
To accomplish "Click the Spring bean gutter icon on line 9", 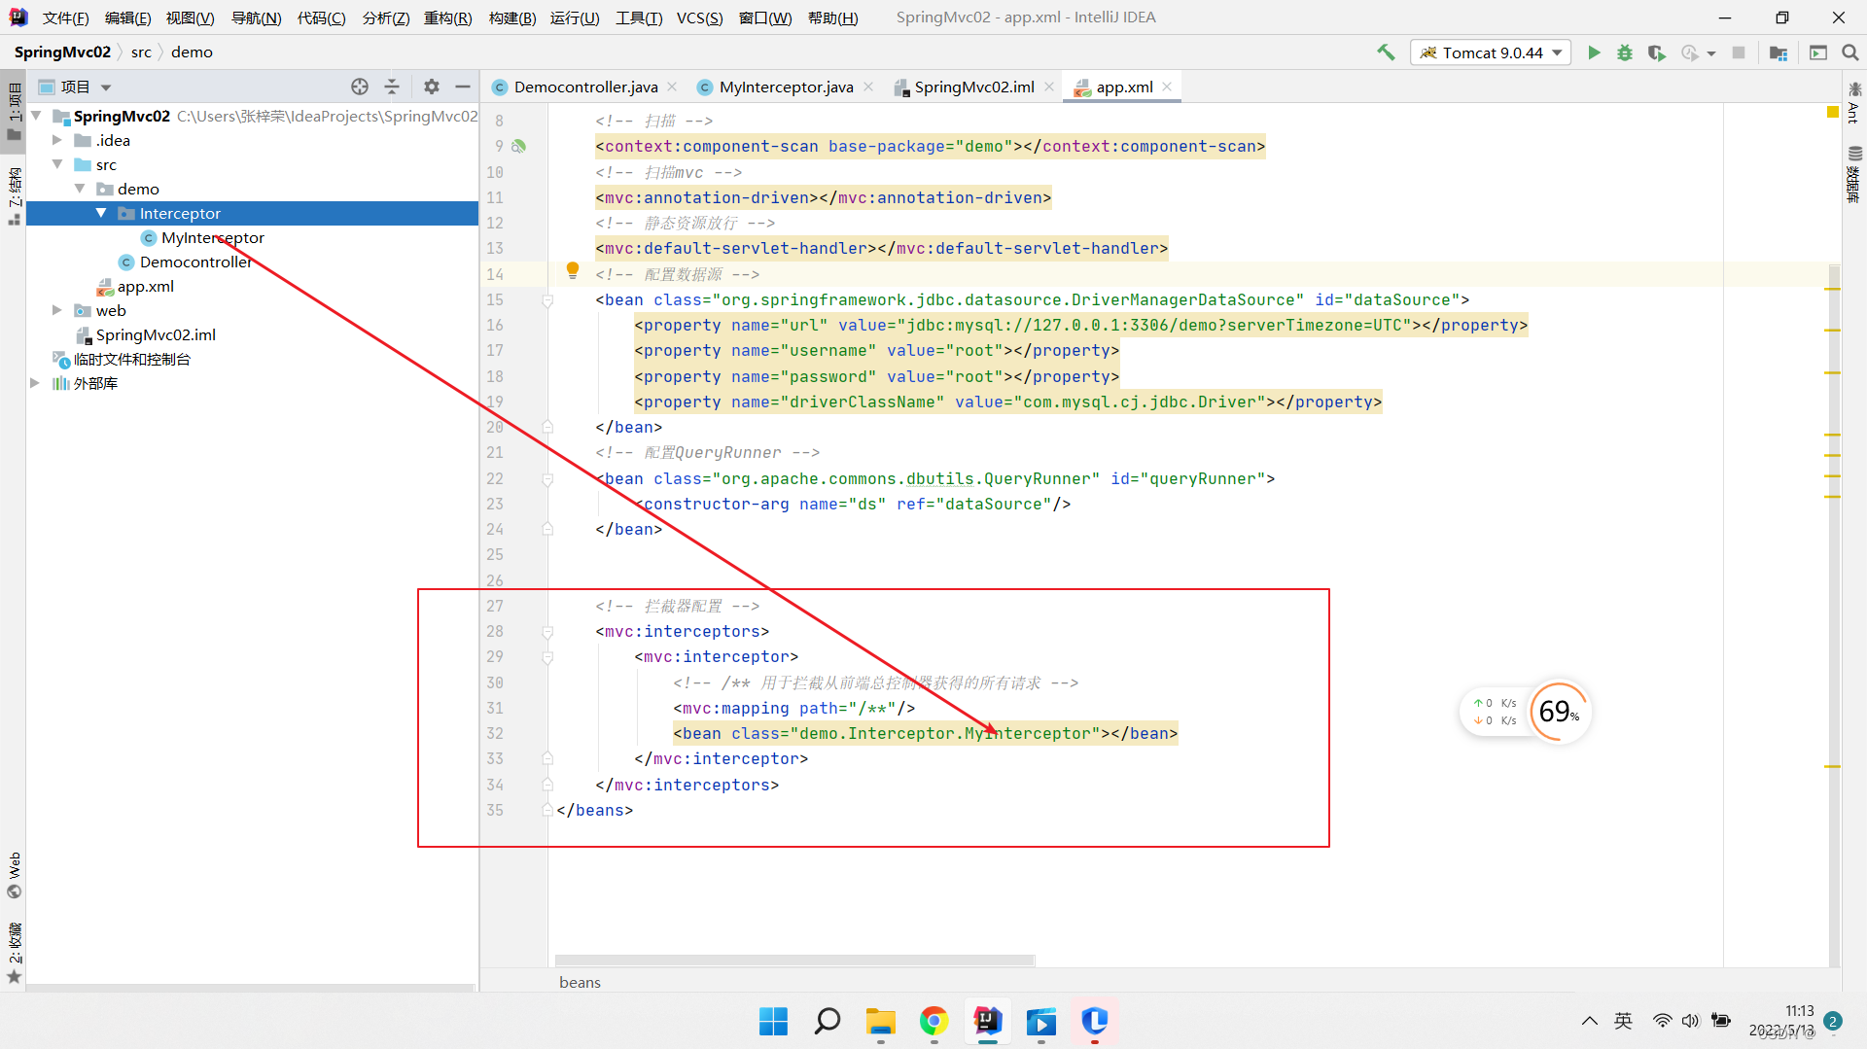I will tap(519, 146).
